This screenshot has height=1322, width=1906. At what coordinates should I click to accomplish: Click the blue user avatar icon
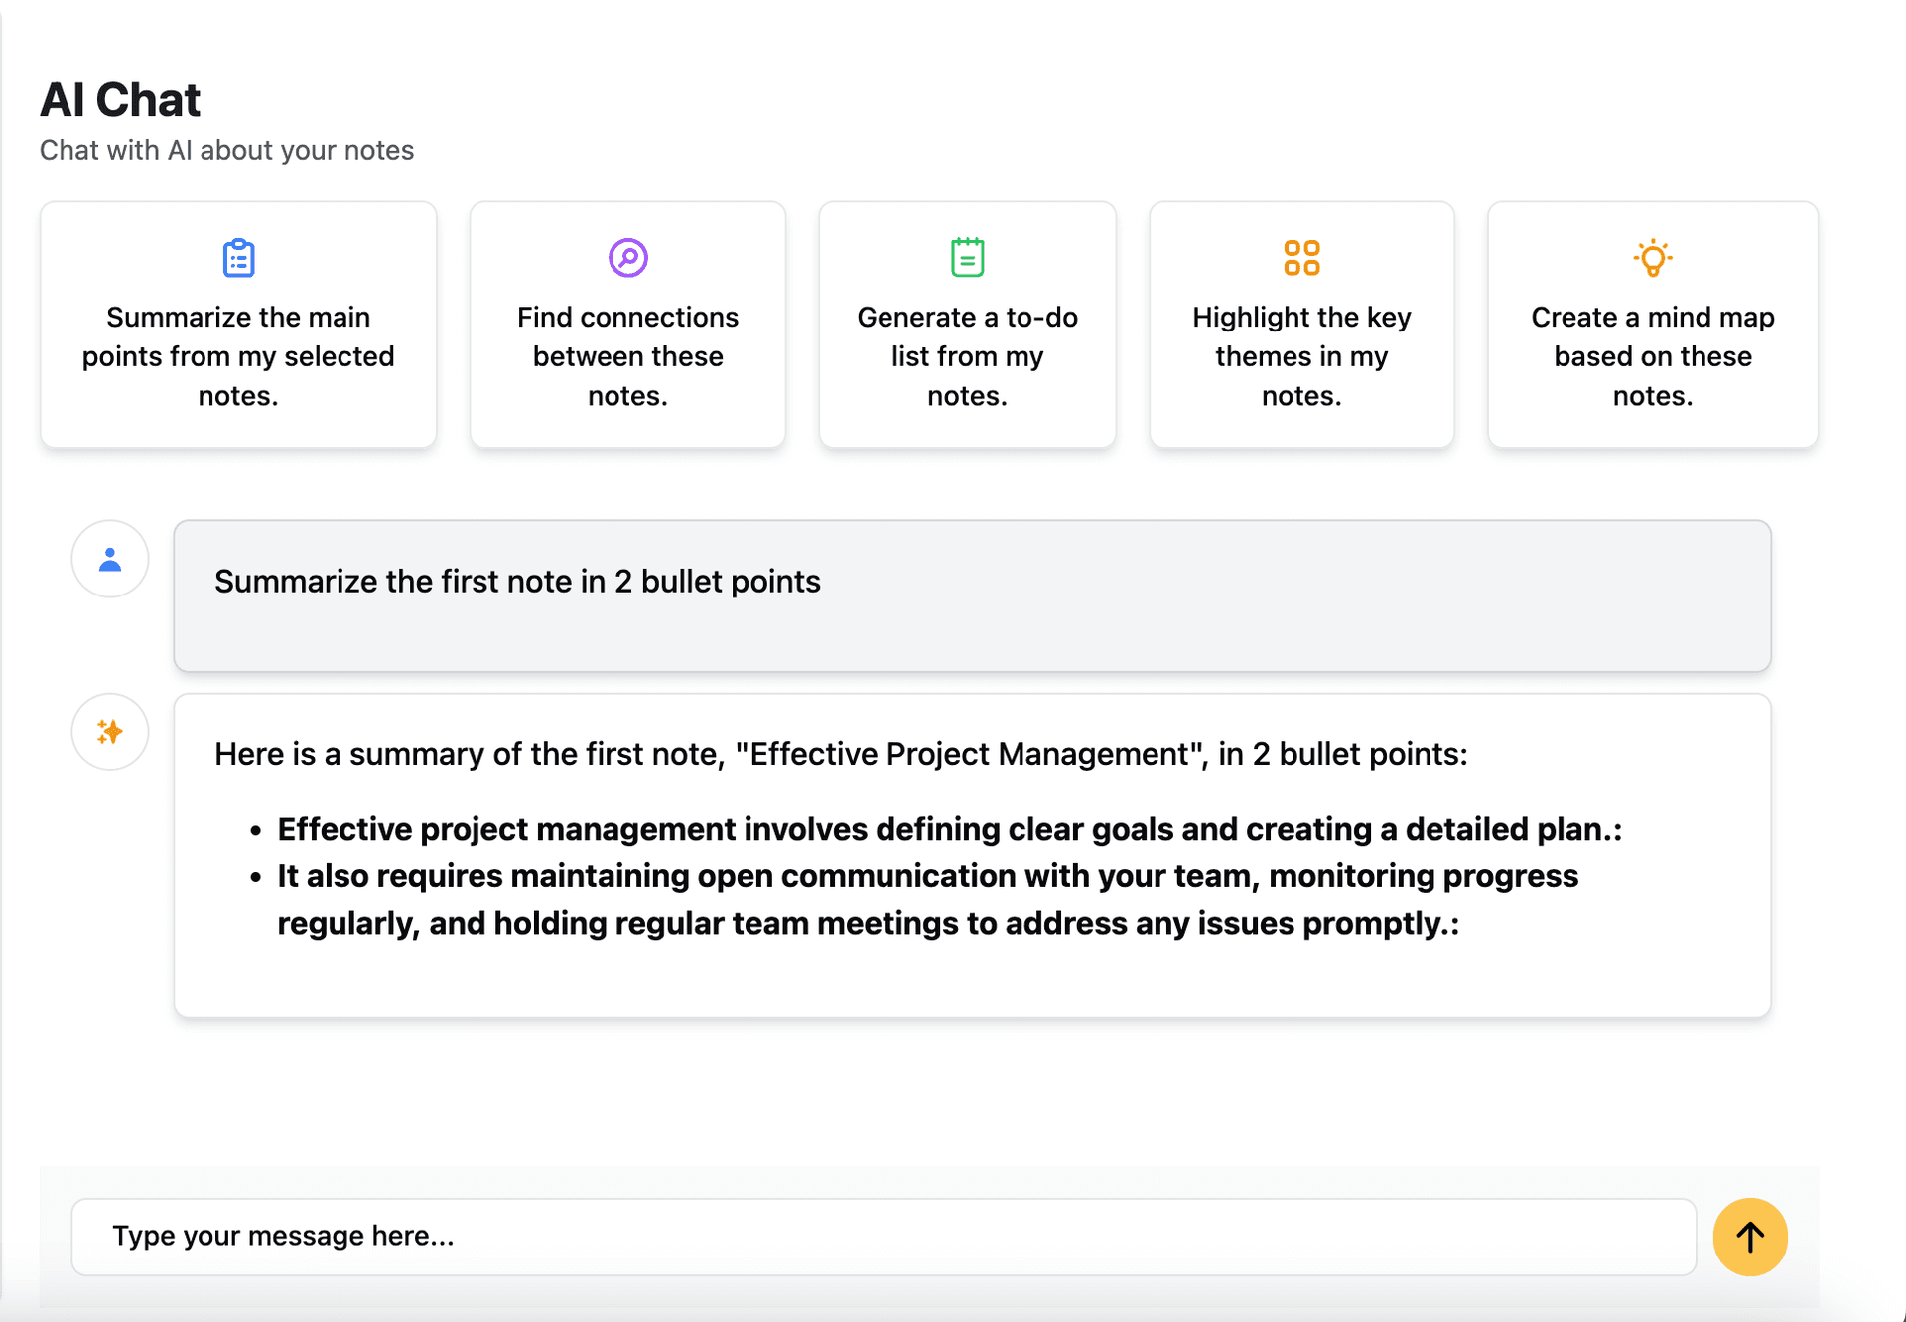pyautogui.click(x=110, y=560)
